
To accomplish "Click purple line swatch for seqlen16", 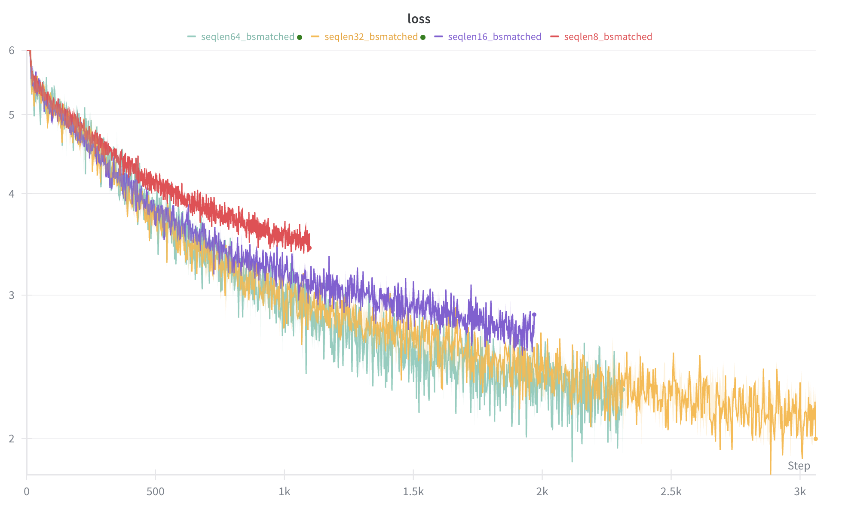I will point(438,37).
